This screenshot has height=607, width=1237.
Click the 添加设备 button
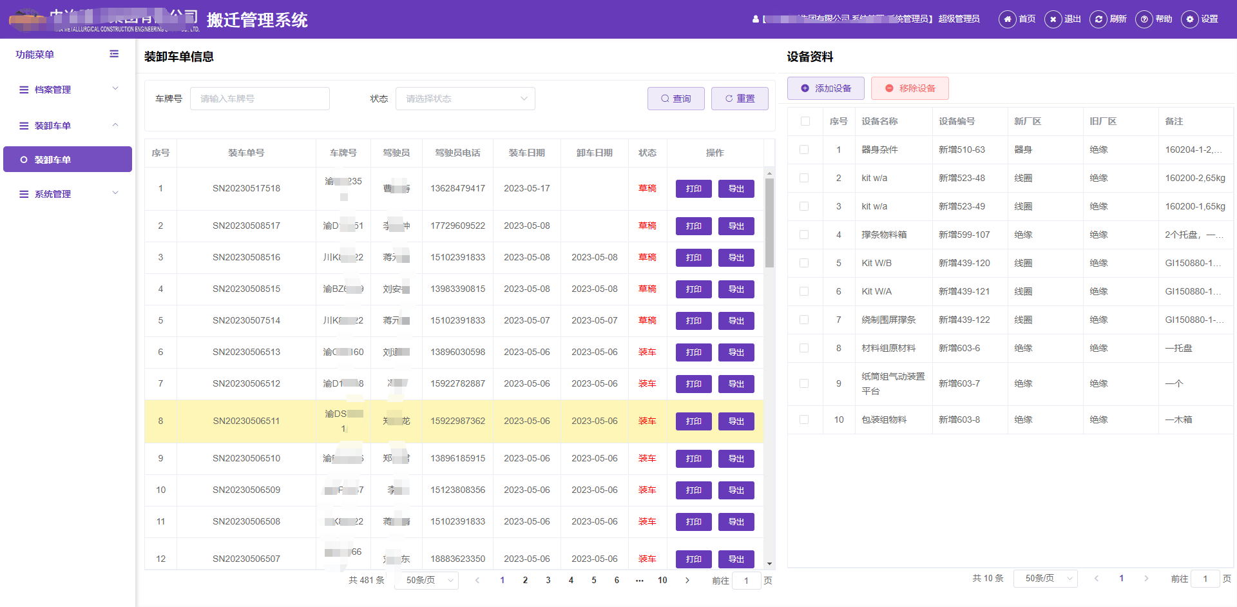pos(826,88)
